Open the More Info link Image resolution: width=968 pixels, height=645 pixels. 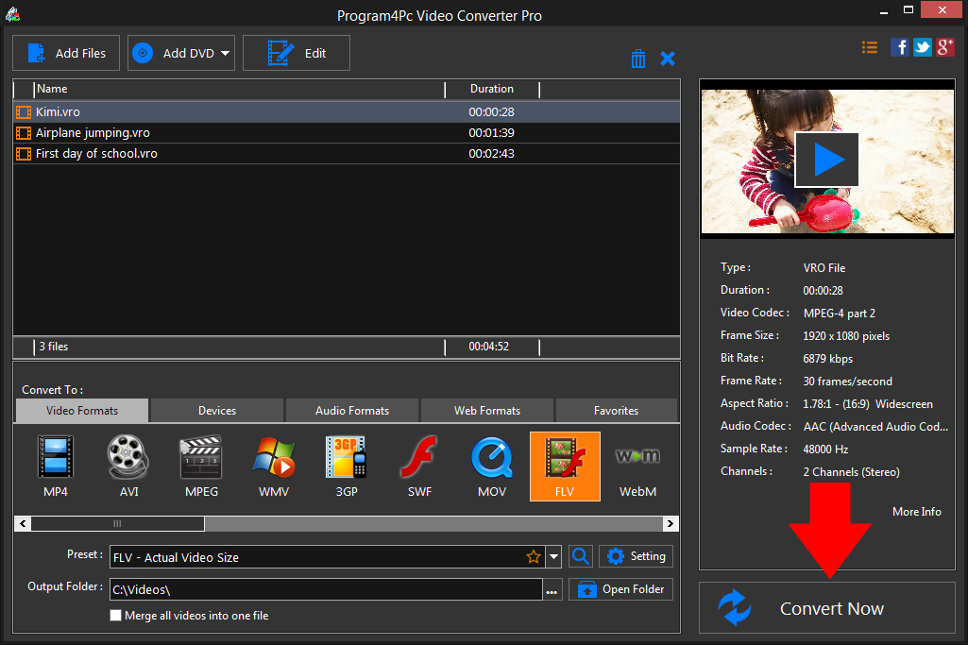pos(916,511)
